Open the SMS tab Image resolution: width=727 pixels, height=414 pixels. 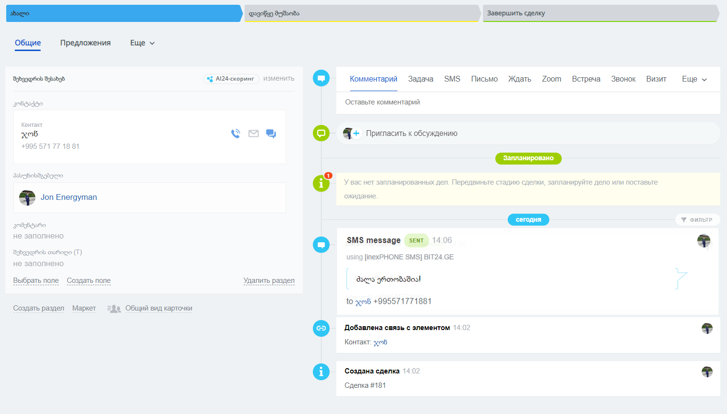(452, 79)
